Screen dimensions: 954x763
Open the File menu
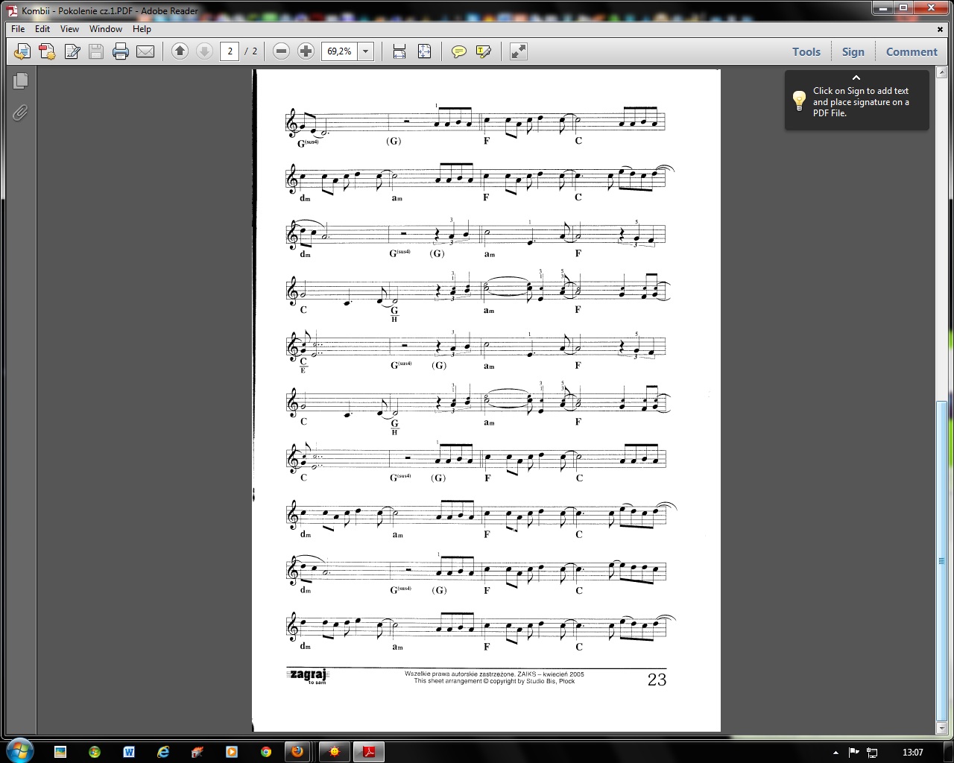coord(18,29)
